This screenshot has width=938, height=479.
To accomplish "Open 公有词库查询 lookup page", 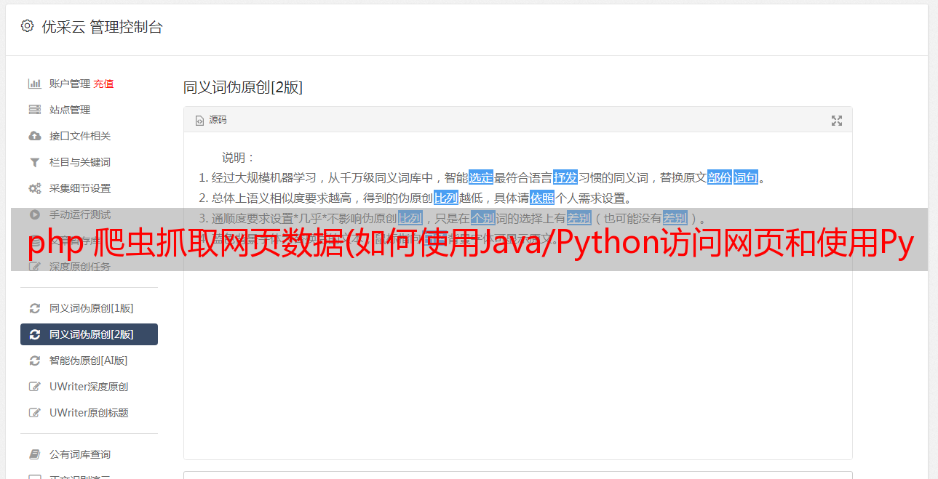I will [80, 454].
